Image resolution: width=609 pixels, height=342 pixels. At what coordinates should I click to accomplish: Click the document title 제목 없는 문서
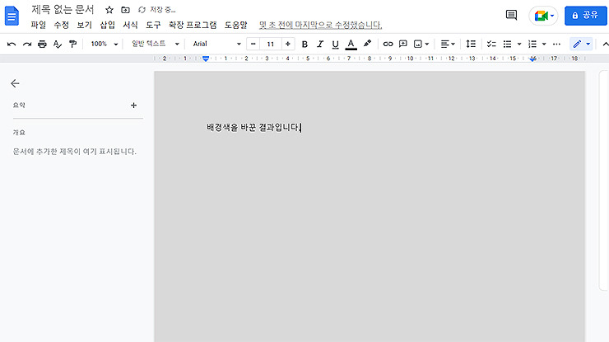pyautogui.click(x=63, y=9)
